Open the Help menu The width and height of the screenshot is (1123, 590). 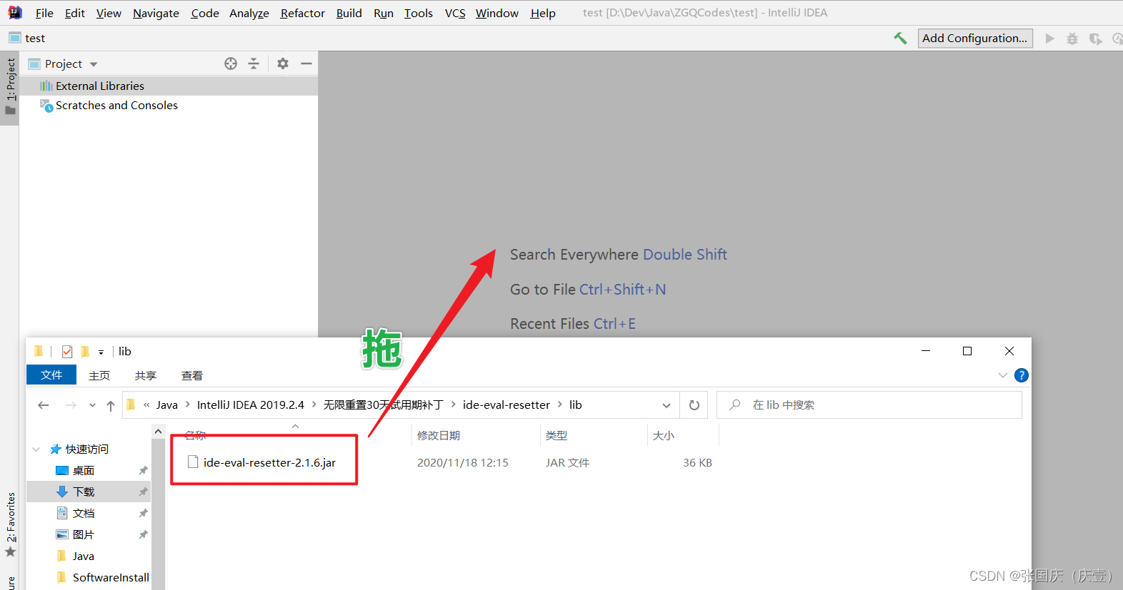(x=543, y=13)
